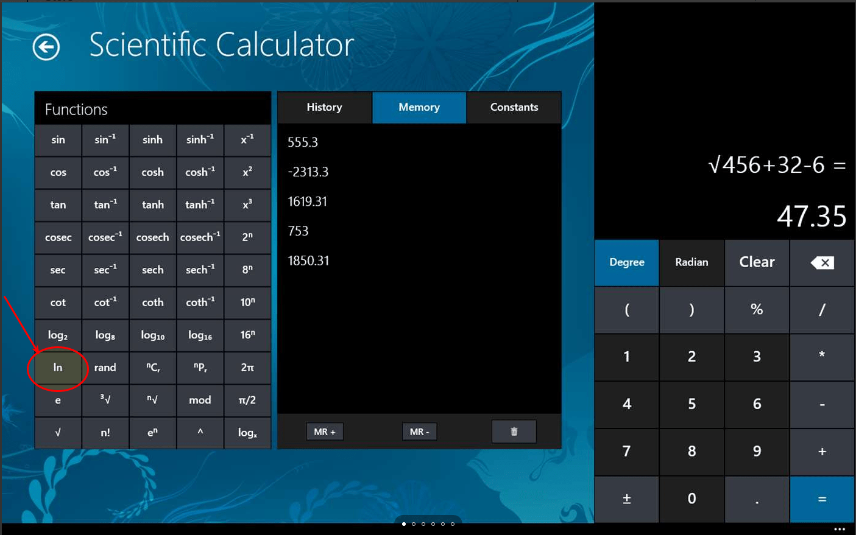Select the ln function

pos(58,367)
